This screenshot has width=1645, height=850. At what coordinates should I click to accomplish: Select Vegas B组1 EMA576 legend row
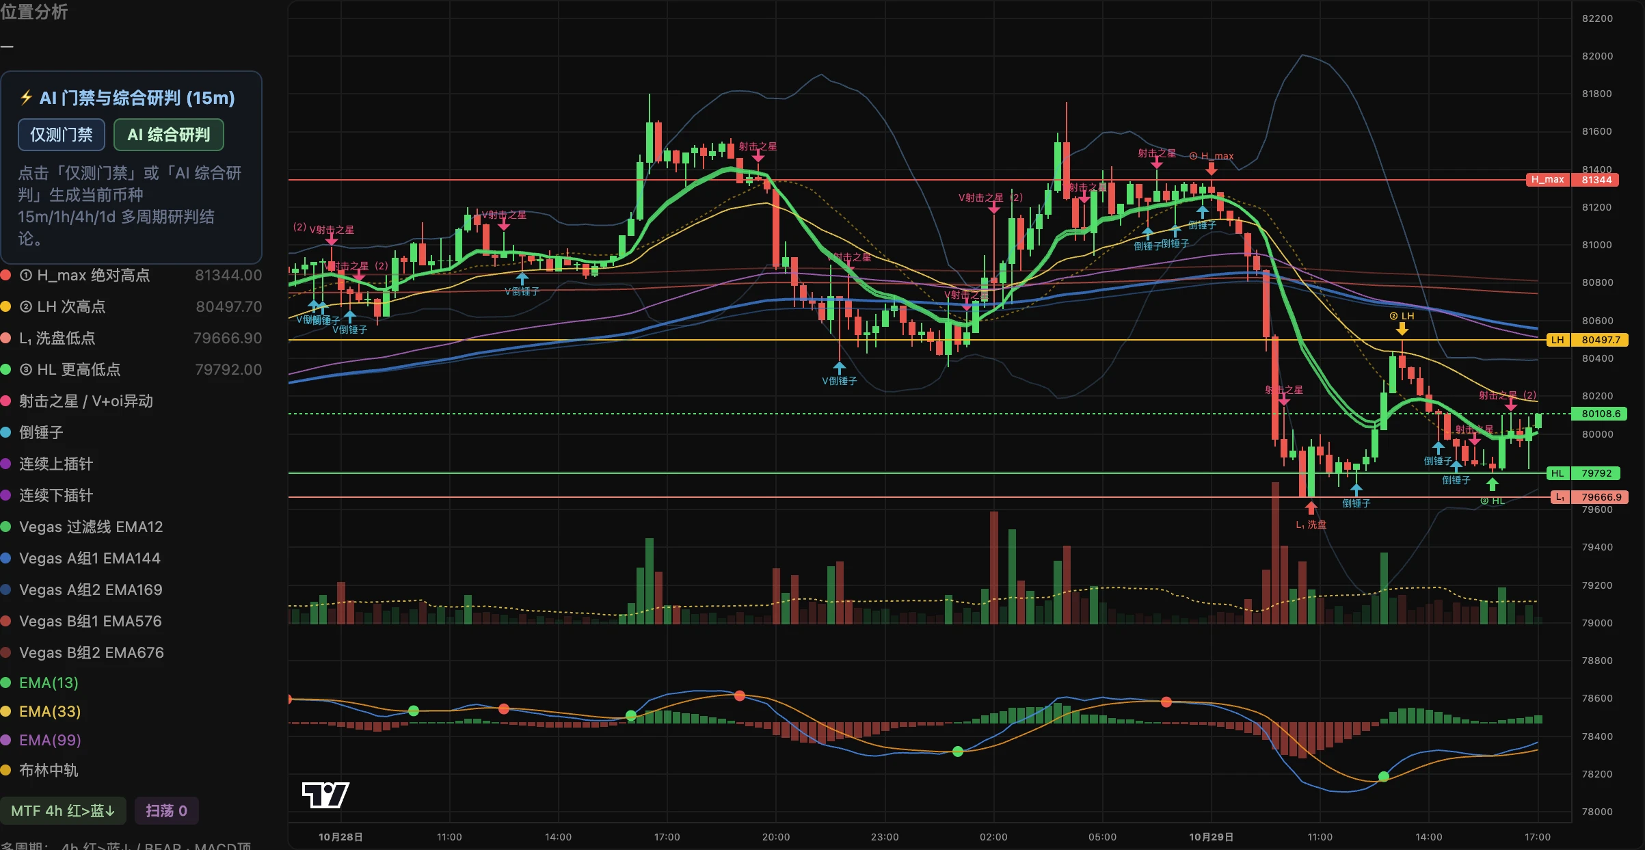click(x=81, y=622)
